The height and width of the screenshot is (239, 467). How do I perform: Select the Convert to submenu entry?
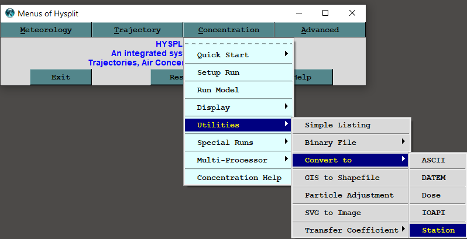coord(350,160)
